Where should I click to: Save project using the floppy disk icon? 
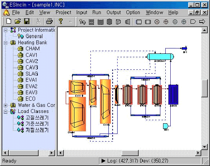pyautogui.click(x=27, y=21)
